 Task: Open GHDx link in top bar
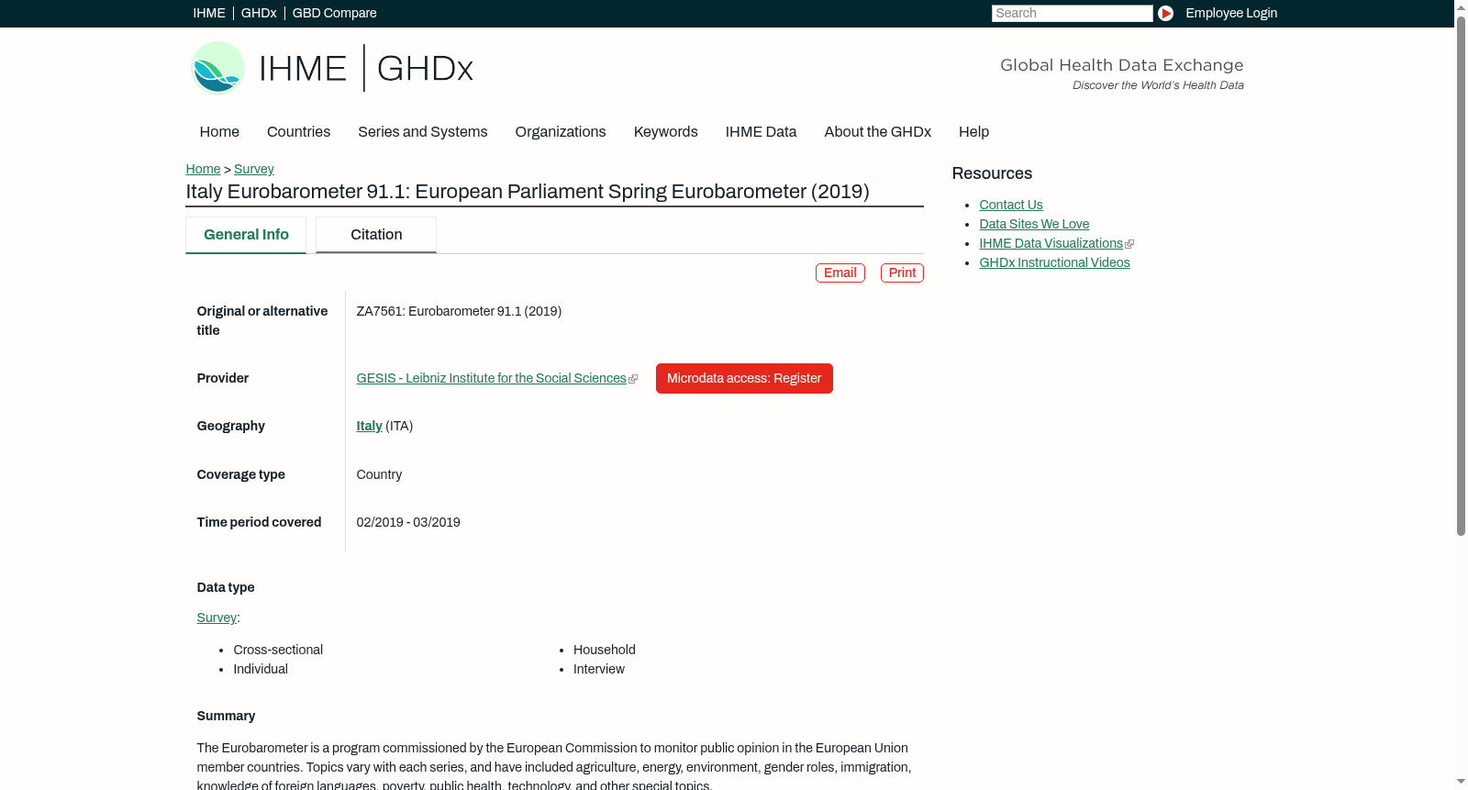[259, 13]
